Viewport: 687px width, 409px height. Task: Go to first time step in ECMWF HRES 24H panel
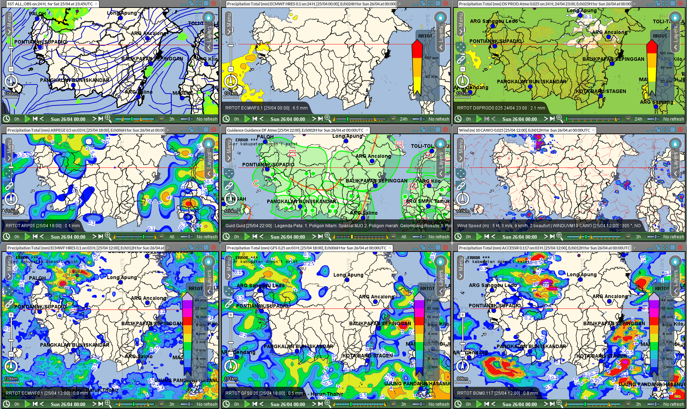tap(255, 119)
